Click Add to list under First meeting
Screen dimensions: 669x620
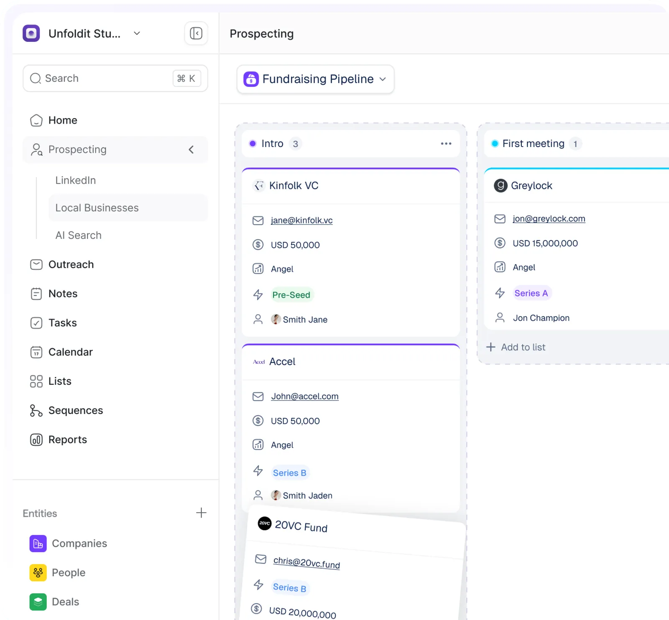[x=516, y=347]
